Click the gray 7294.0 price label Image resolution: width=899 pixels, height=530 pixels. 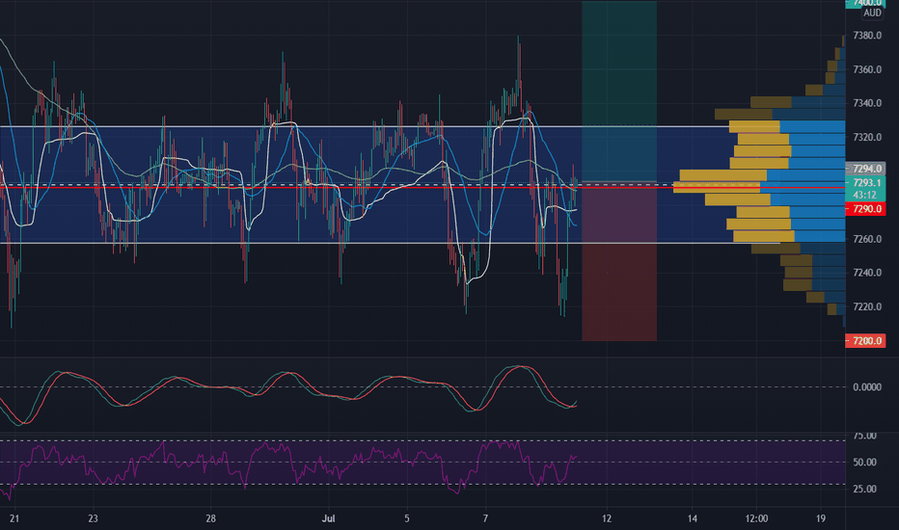point(866,169)
